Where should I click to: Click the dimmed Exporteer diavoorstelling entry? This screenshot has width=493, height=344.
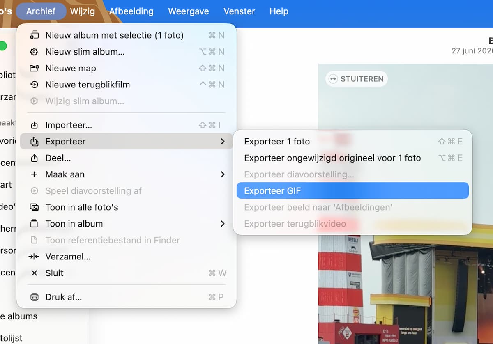(x=353, y=174)
